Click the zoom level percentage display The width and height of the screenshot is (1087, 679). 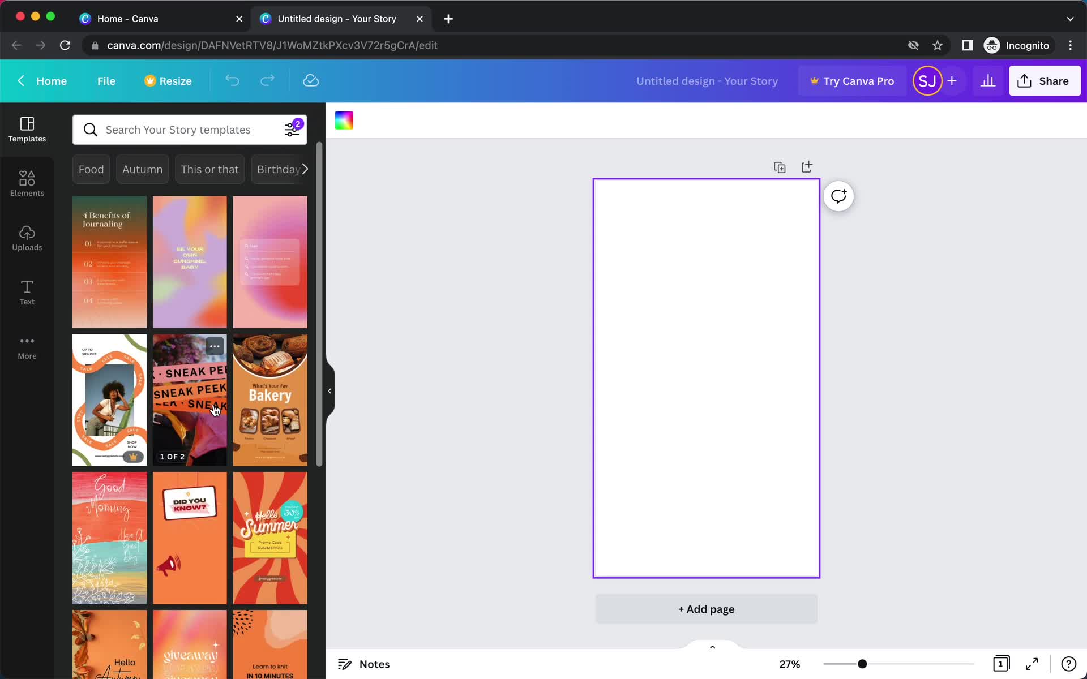click(790, 664)
